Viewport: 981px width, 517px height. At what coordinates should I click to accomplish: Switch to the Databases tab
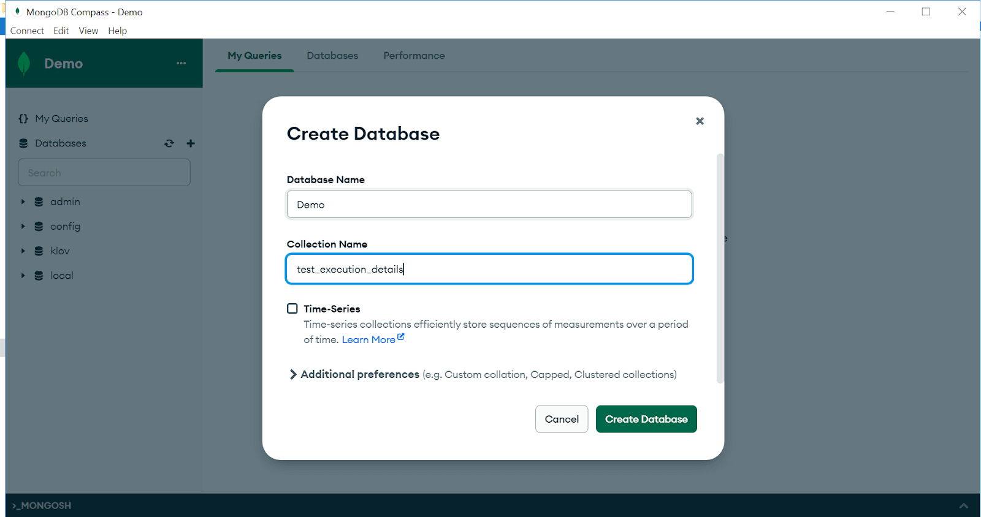coord(332,55)
